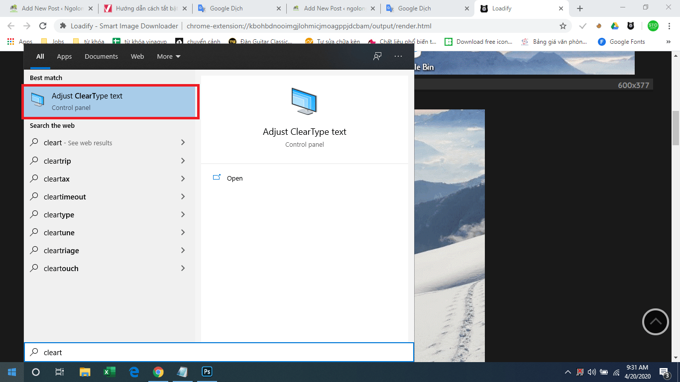Click the Microsoft Edge taskbar icon
The image size is (680, 382).
point(133,372)
